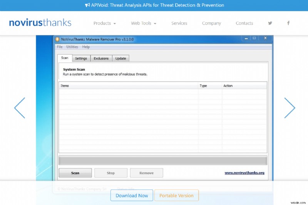
Task: Select the Scan tab
Action: [65, 58]
